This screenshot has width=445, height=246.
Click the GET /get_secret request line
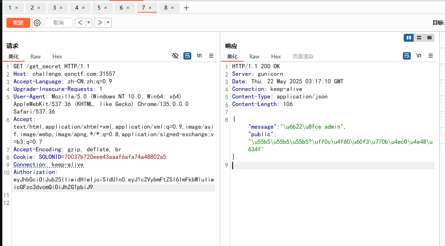(x=51, y=66)
